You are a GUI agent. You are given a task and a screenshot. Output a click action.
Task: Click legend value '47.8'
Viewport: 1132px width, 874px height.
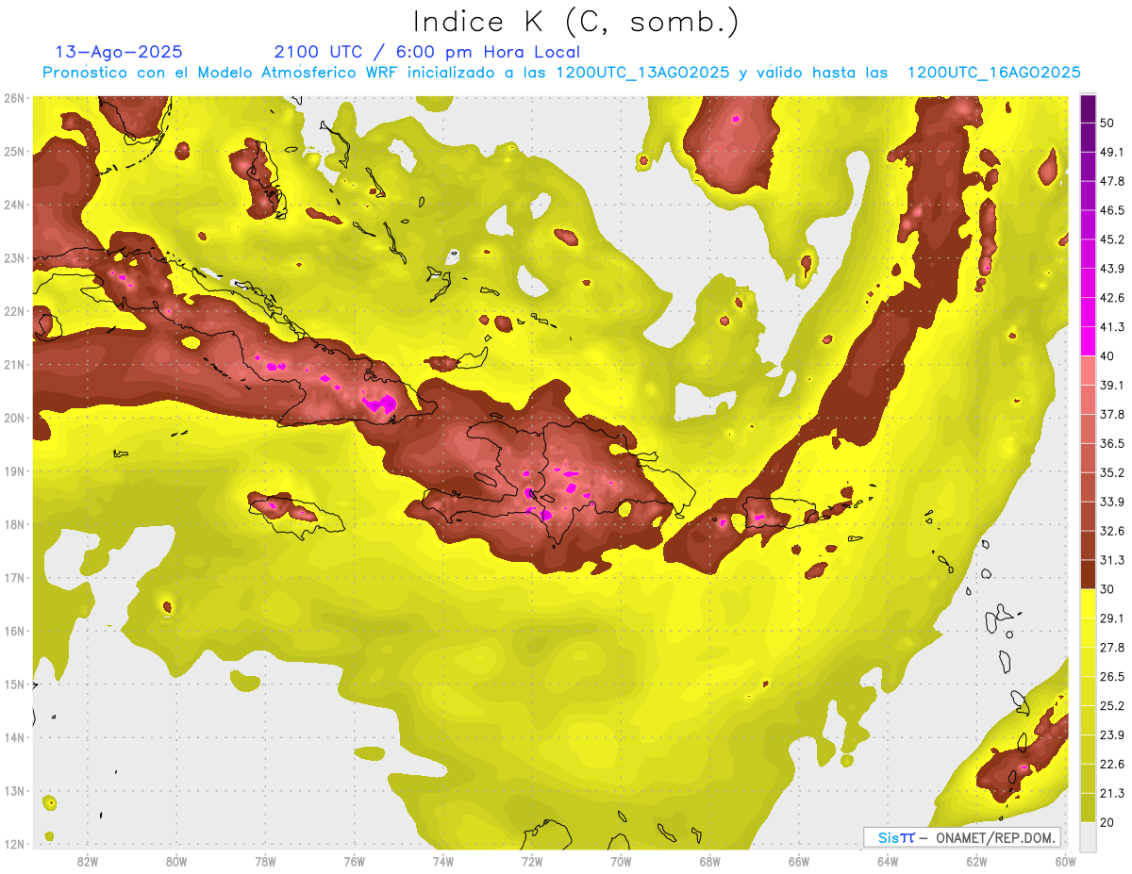(1112, 181)
